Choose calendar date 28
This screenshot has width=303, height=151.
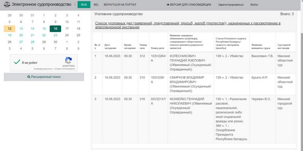[x=33, y=42]
